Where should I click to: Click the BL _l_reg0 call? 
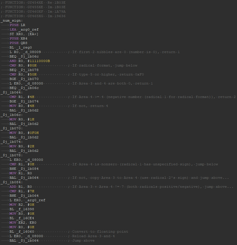(21, 47)
